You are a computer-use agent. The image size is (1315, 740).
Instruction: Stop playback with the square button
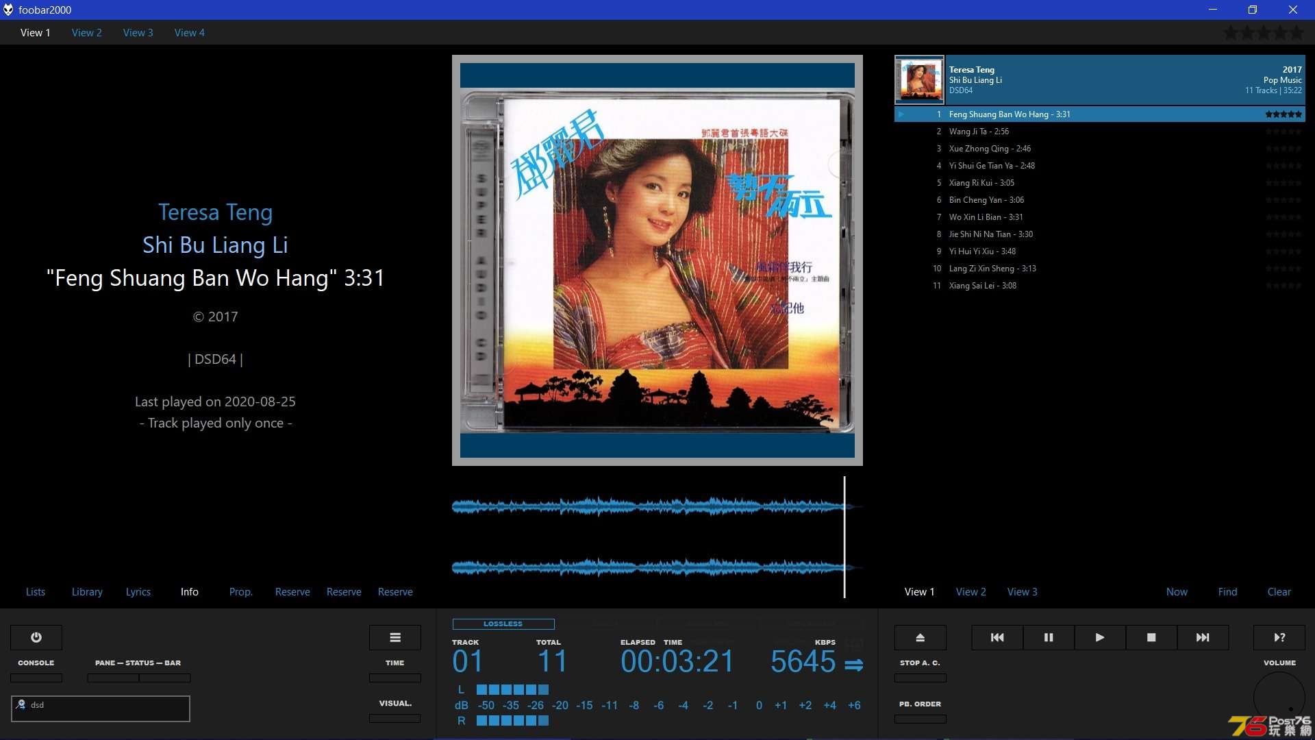coord(1151,637)
